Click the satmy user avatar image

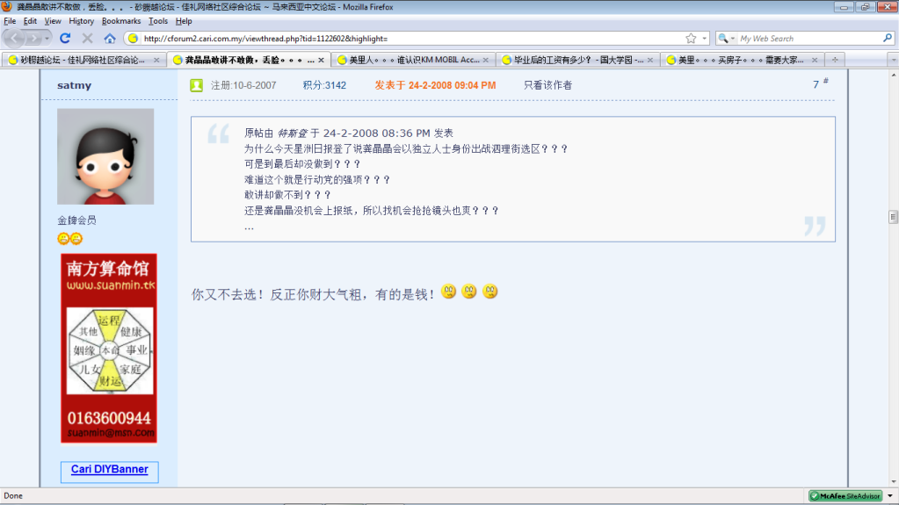pos(105,156)
